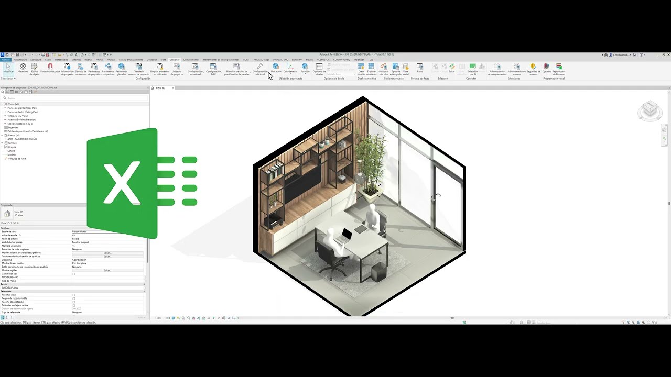Viewport: 671px width, 377px height.
Task: Launch Reproductor de Dynamo
Action: coord(559,69)
